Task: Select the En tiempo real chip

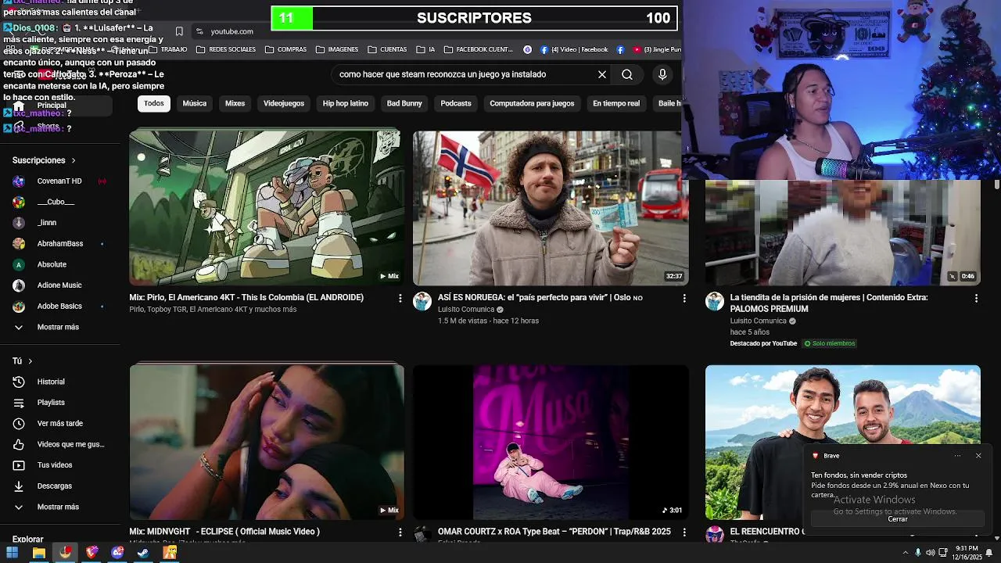Action: [616, 103]
